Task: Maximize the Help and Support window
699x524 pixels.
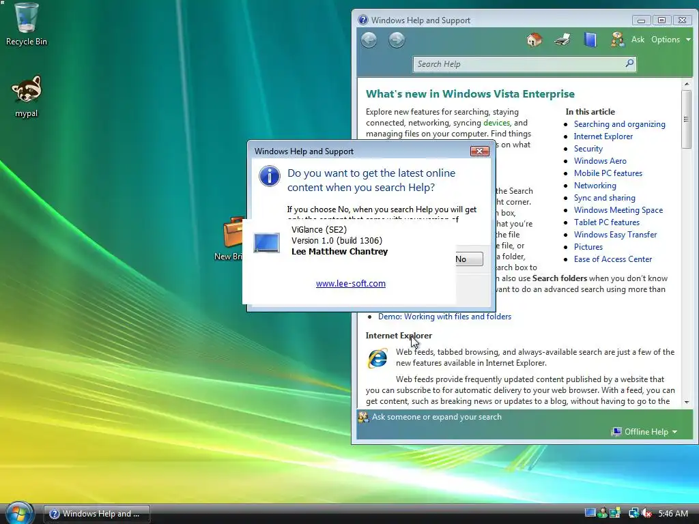Action: coord(661,20)
